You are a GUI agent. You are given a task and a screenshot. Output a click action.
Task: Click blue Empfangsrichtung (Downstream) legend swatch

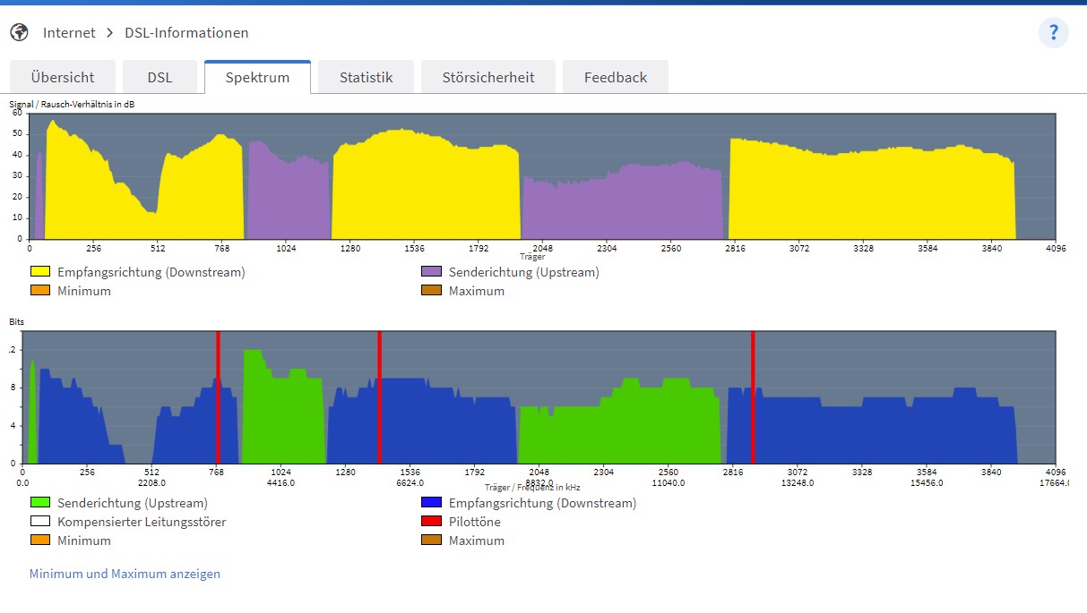(x=431, y=503)
